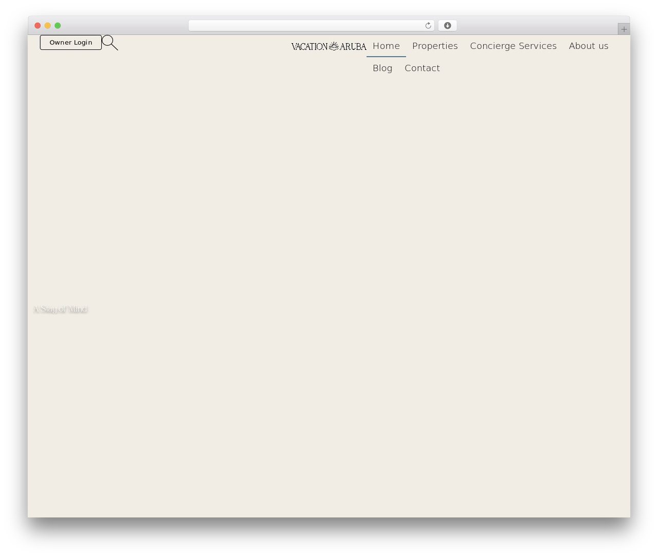Go to the Properties page
The height and width of the screenshot is (557, 658).
[435, 46]
